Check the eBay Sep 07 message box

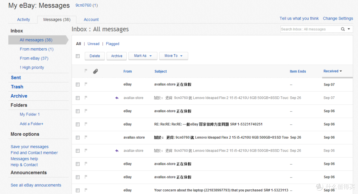78,84
